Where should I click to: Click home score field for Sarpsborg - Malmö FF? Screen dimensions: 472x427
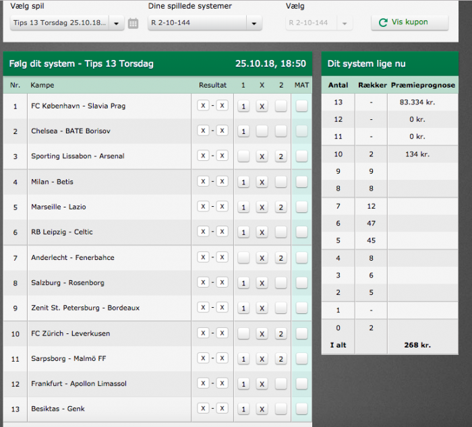click(203, 358)
